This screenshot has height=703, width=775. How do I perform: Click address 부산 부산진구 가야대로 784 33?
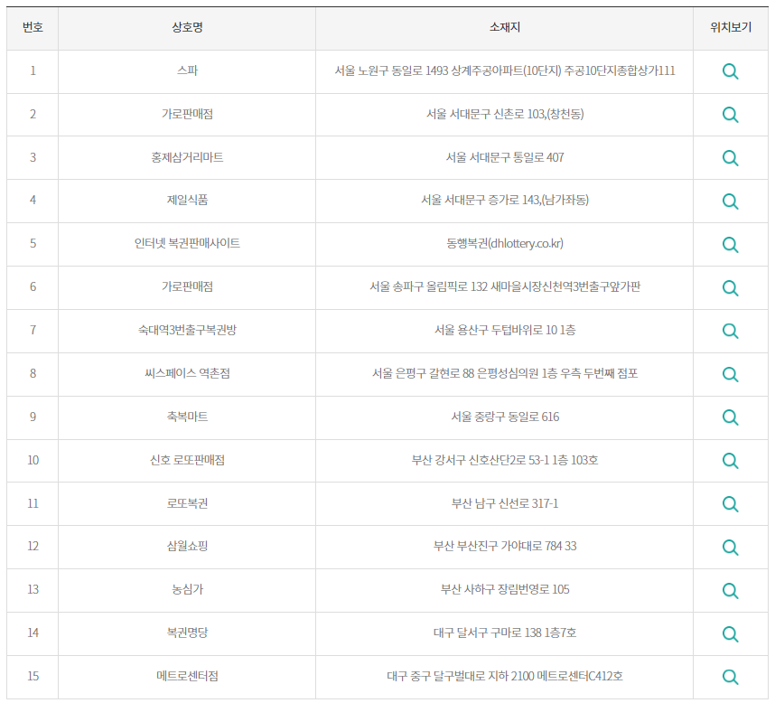[x=505, y=547]
